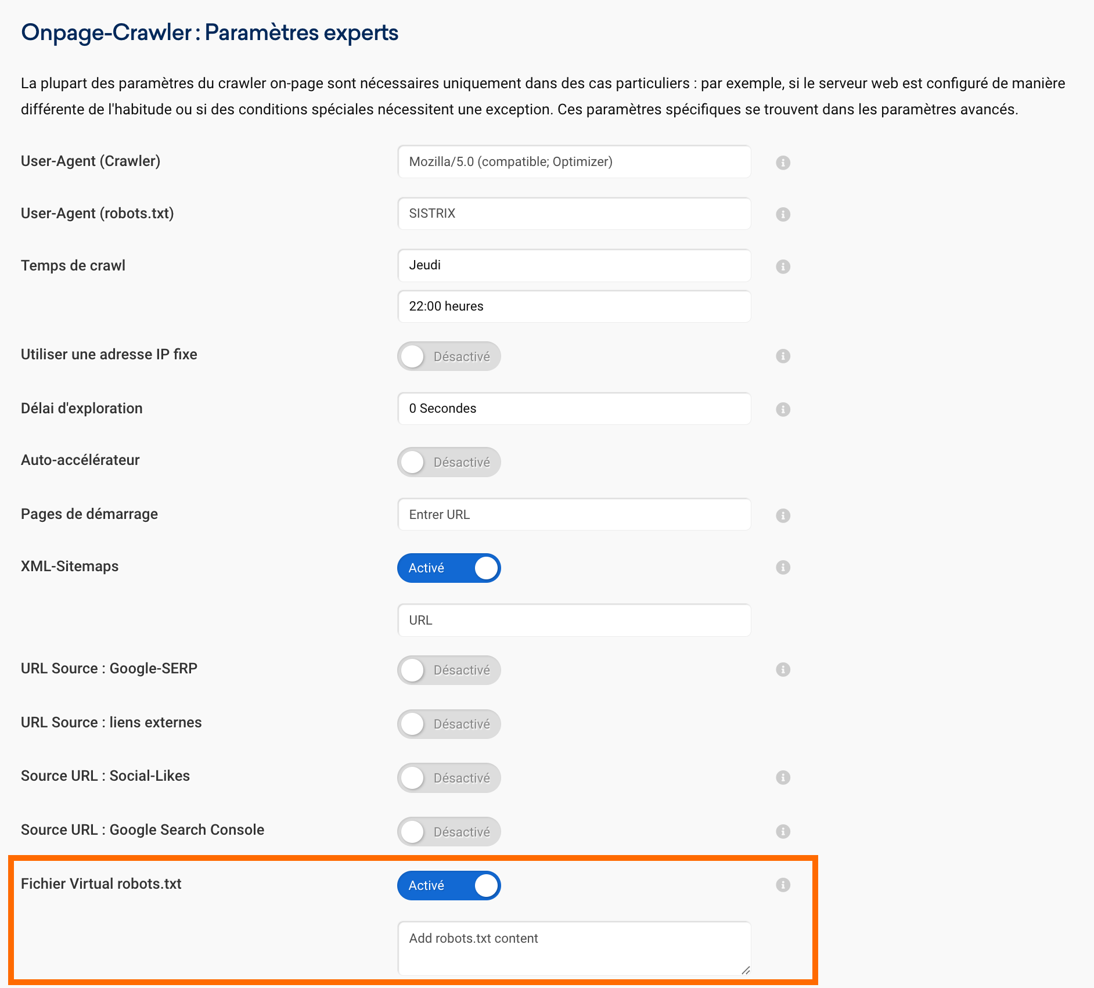Turn off Fichier Virtual robots.txt
The image size is (1094, 988).
[449, 886]
